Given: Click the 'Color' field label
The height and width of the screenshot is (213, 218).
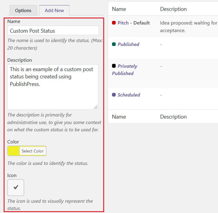Looking at the screenshot, I should coord(13,142).
